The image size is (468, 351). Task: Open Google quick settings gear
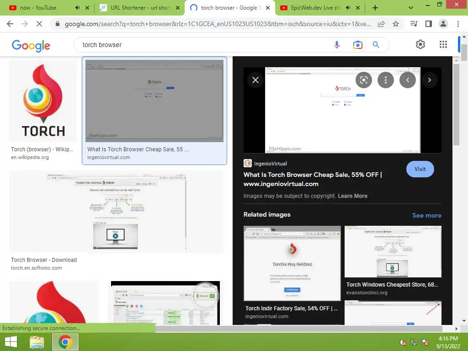(x=420, y=44)
